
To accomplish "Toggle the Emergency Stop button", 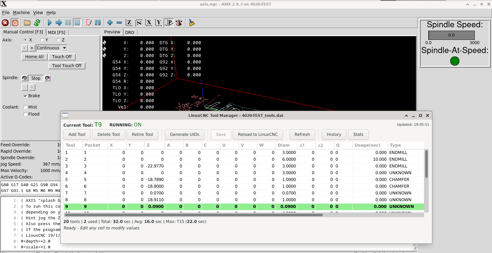I will 5,23.
